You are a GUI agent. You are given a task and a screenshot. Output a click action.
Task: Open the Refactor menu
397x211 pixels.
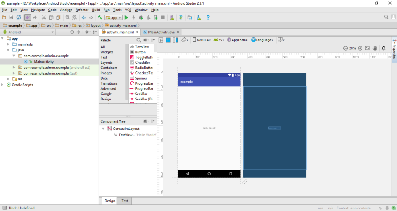click(82, 10)
